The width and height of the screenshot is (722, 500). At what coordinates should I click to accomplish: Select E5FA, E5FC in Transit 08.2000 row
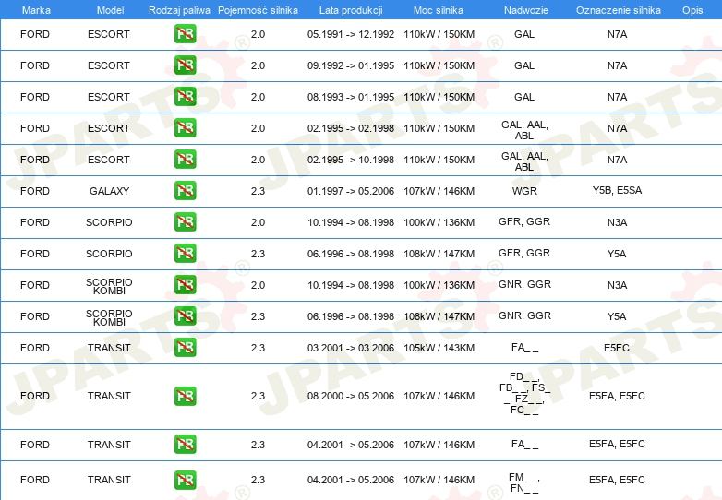617,396
